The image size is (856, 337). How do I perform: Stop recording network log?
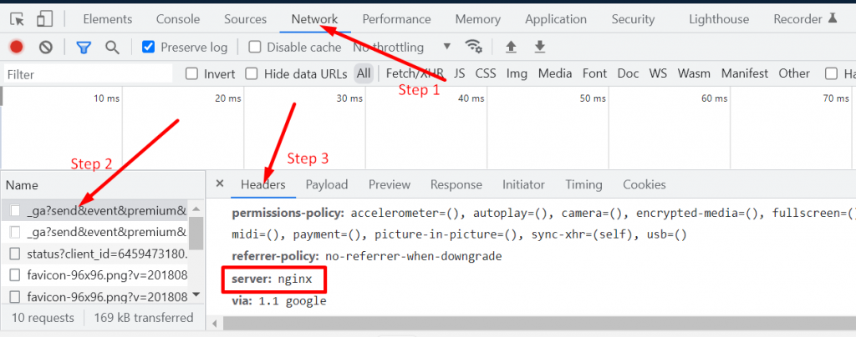point(17,48)
